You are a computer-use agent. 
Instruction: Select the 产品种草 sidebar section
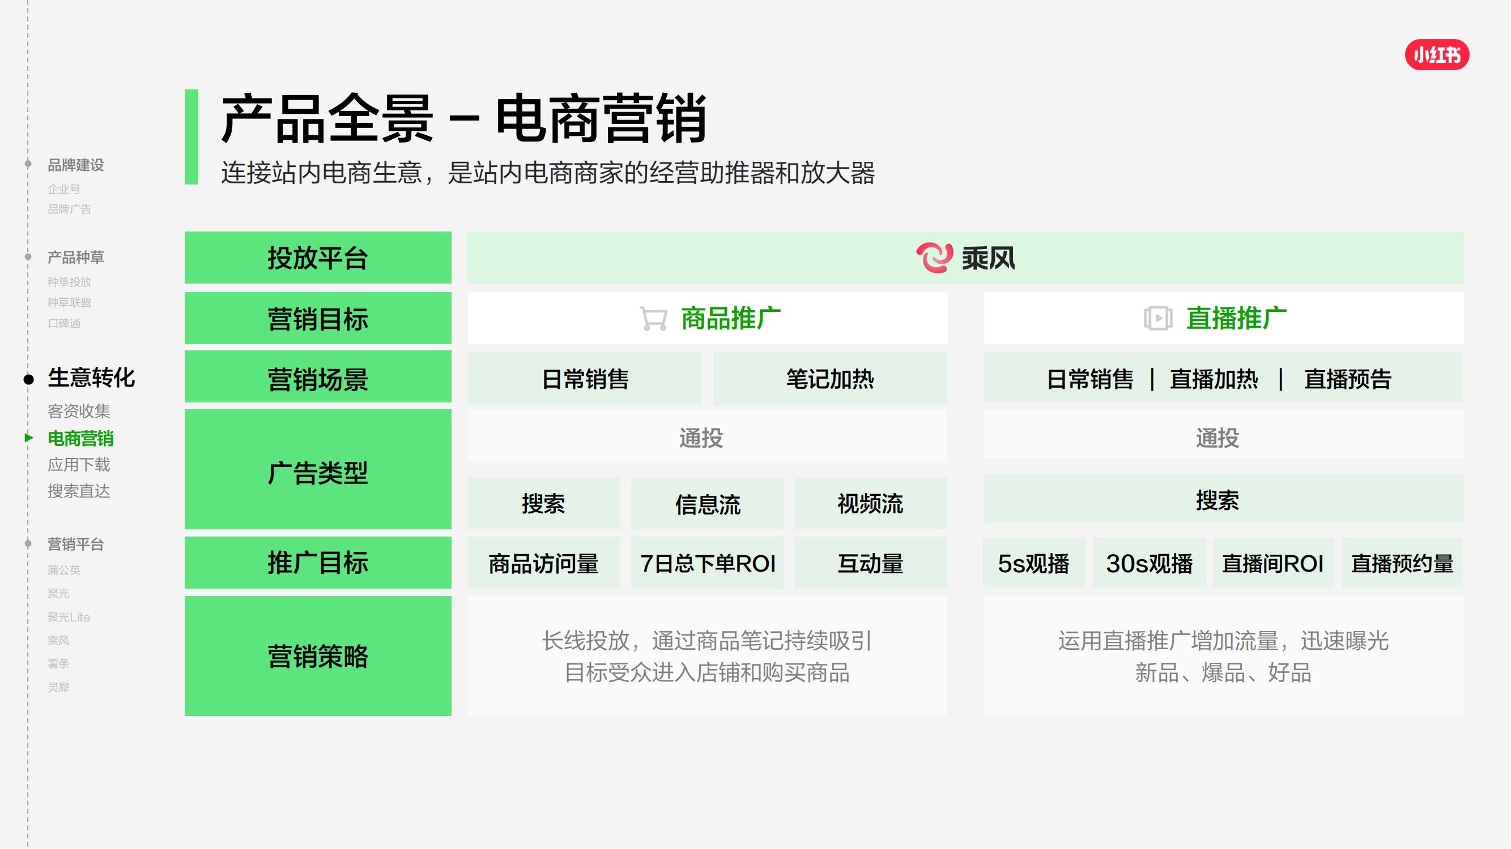point(76,257)
